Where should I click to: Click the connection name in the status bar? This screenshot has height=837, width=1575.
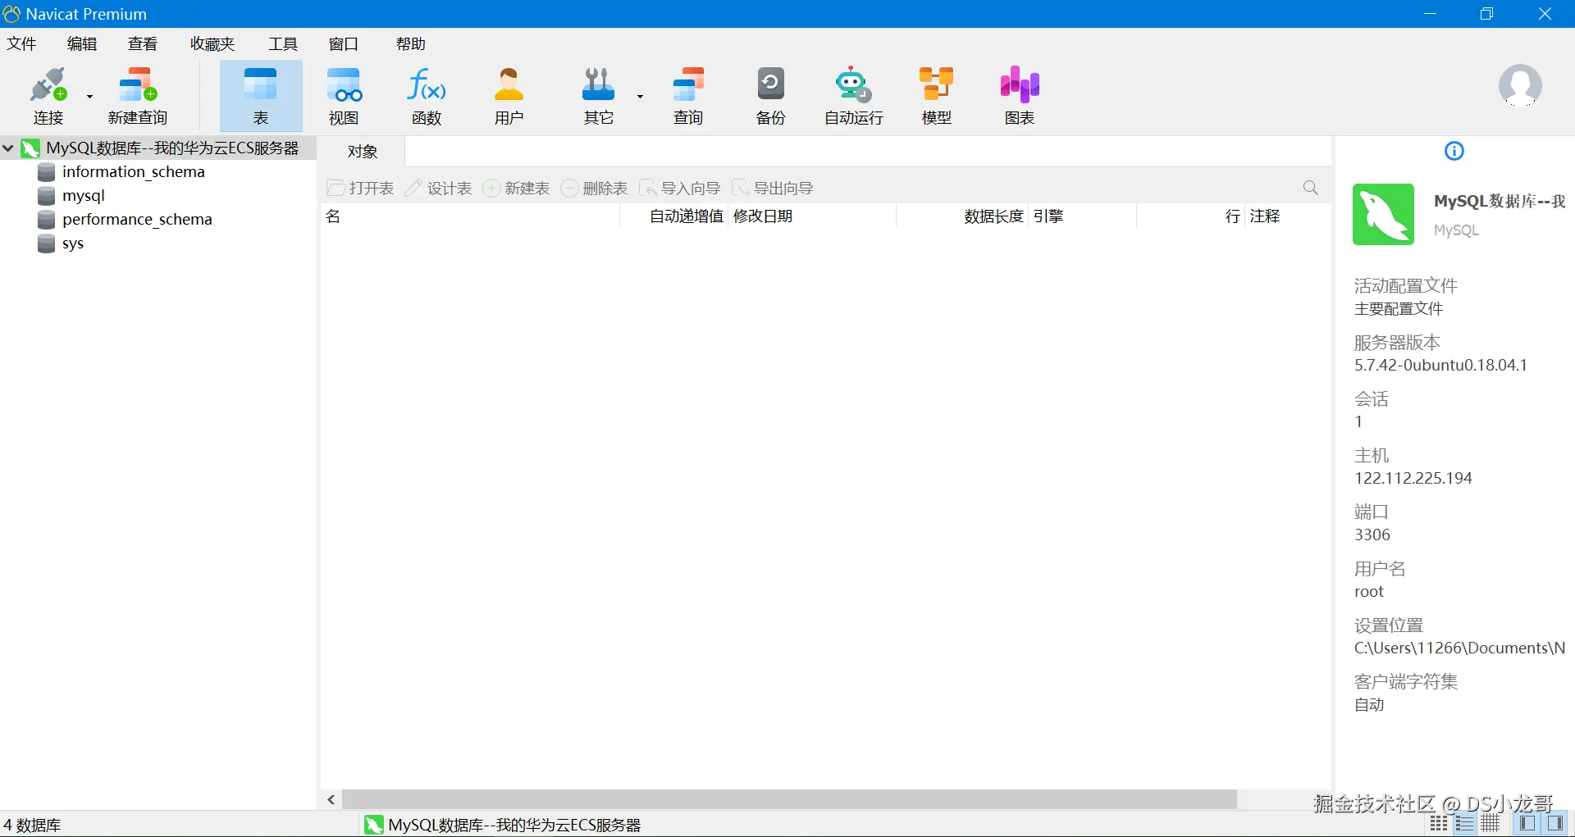[x=514, y=825]
